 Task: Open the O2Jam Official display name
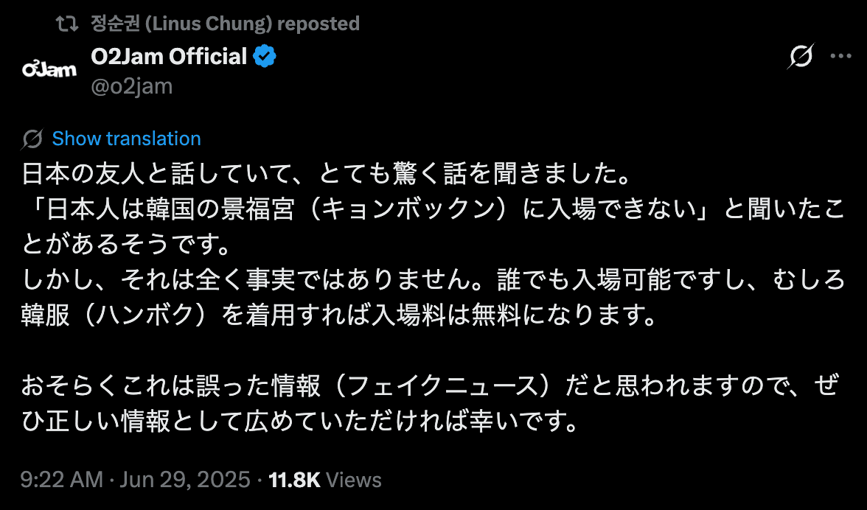pos(168,56)
